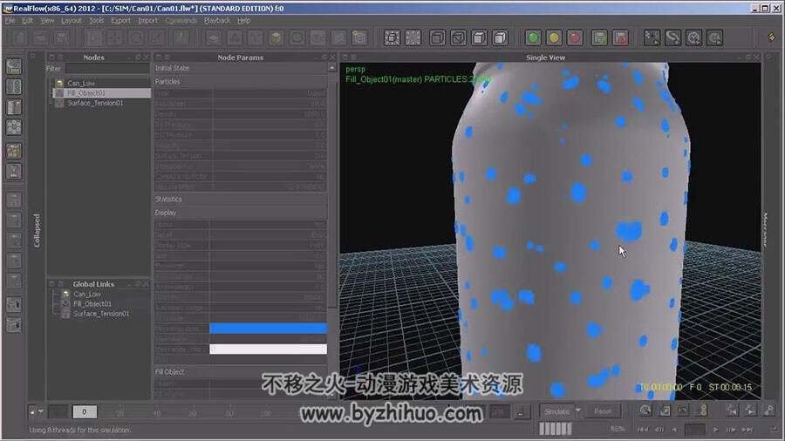
Task: Click the current frame field showing 0
Action: [x=84, y=411]
